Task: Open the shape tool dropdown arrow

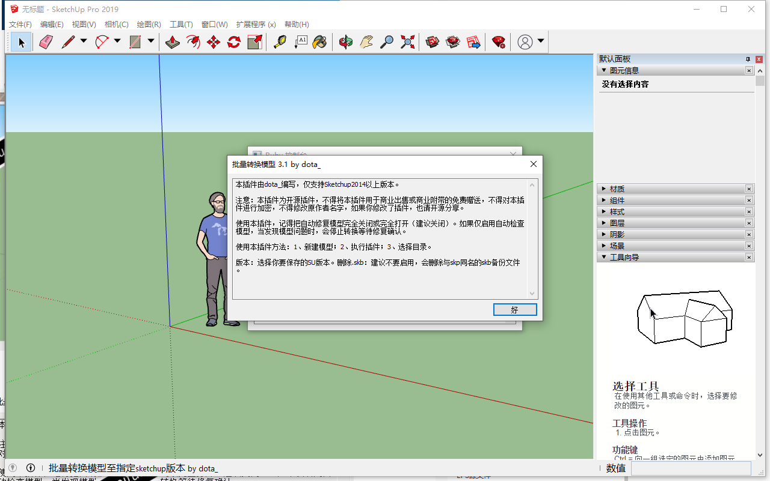Action: (x=151, y=41)
